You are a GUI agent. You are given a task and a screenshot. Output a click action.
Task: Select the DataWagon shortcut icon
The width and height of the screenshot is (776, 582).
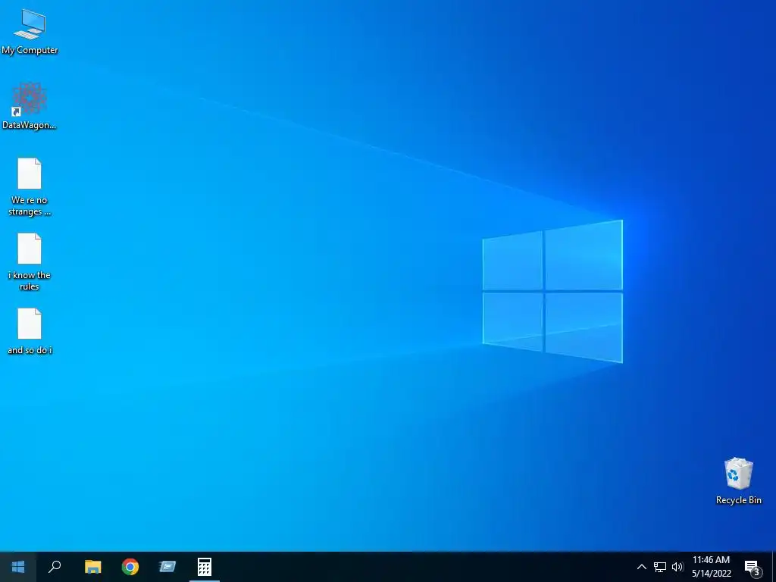coord(30,106)
